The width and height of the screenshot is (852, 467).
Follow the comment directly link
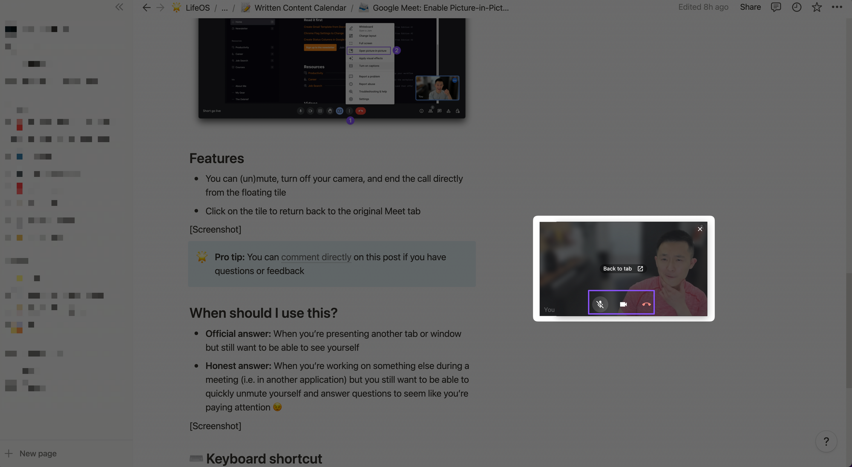[316, 257]
